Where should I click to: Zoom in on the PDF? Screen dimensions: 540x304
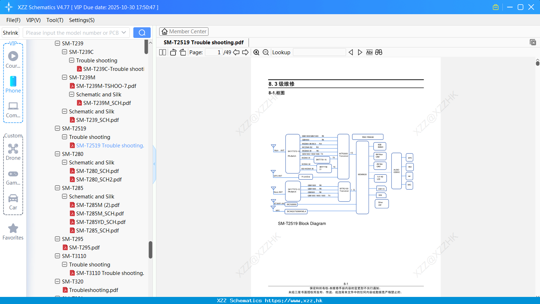point(256,52)
